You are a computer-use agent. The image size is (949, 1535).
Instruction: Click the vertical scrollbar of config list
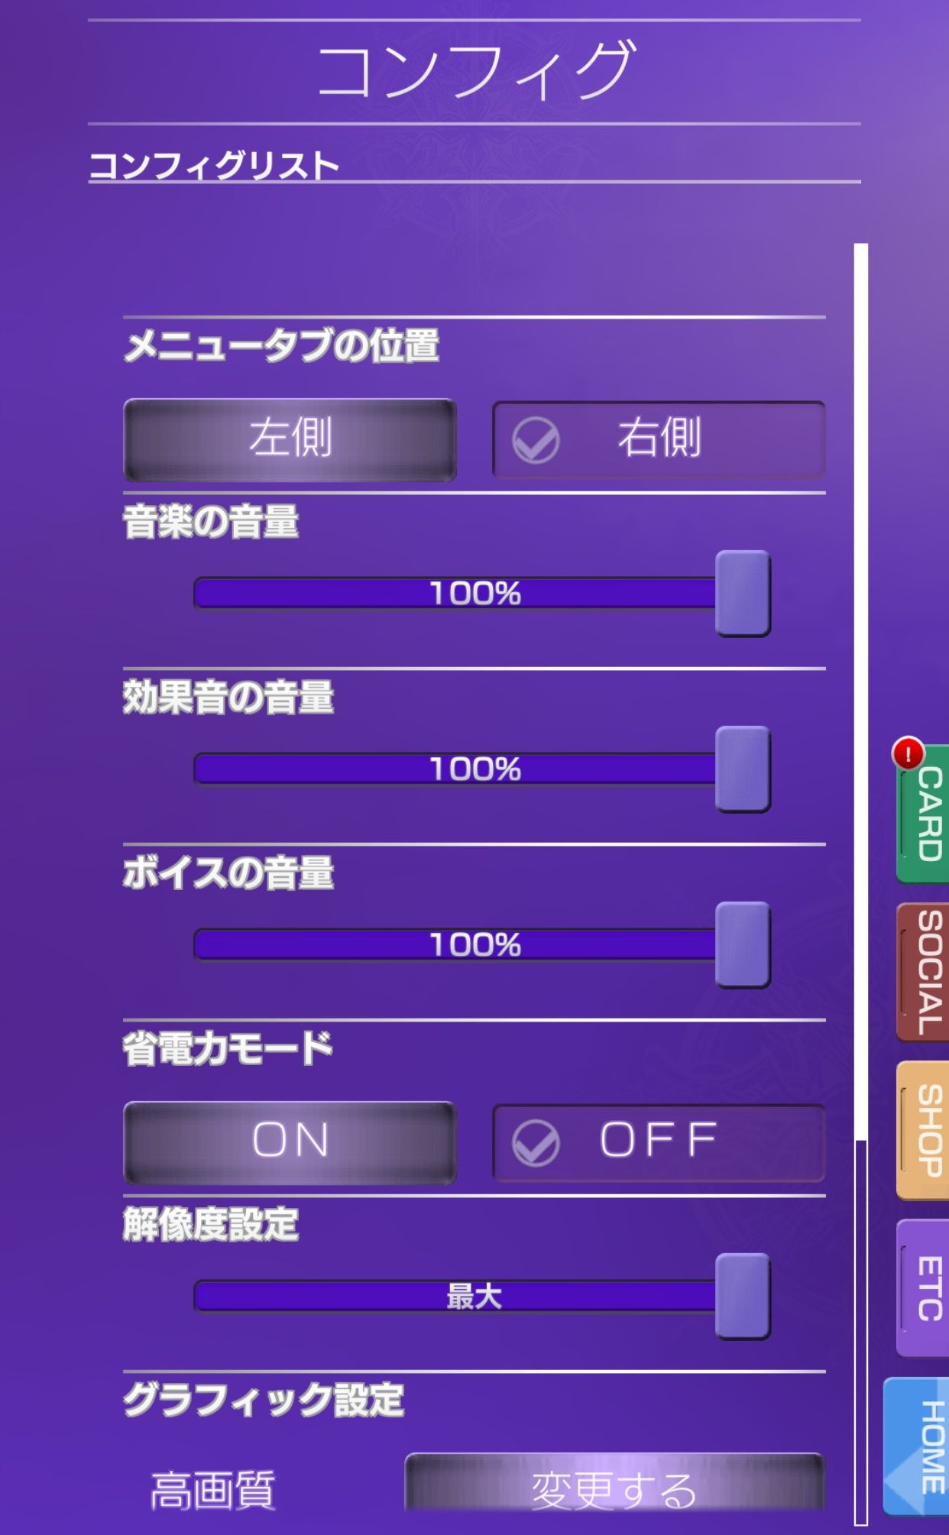click(861, 688)
